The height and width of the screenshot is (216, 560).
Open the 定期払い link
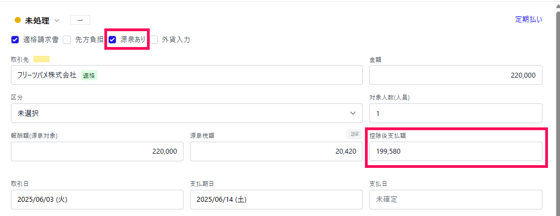529,20
